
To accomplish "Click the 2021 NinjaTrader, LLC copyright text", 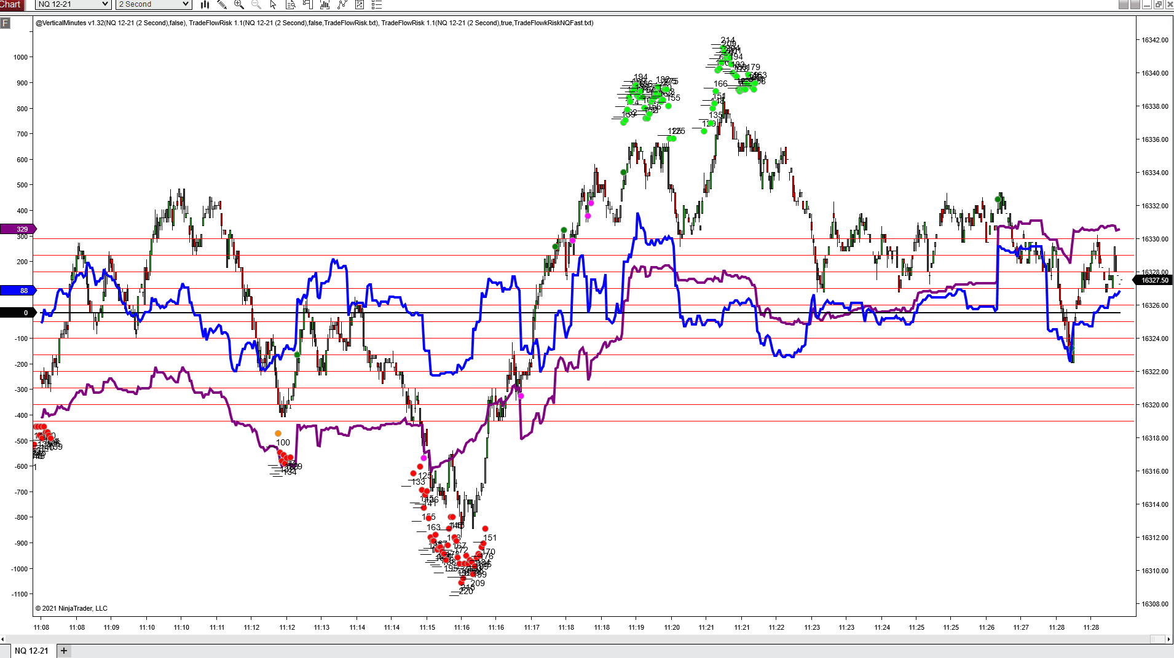I will 71,608.
